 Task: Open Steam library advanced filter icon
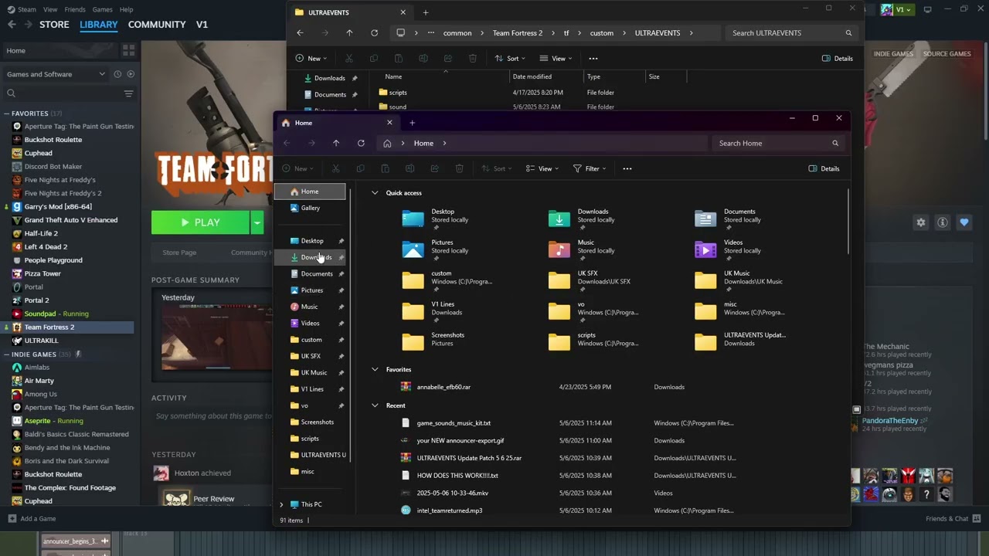pyautogui.click(x=128, y=93)
